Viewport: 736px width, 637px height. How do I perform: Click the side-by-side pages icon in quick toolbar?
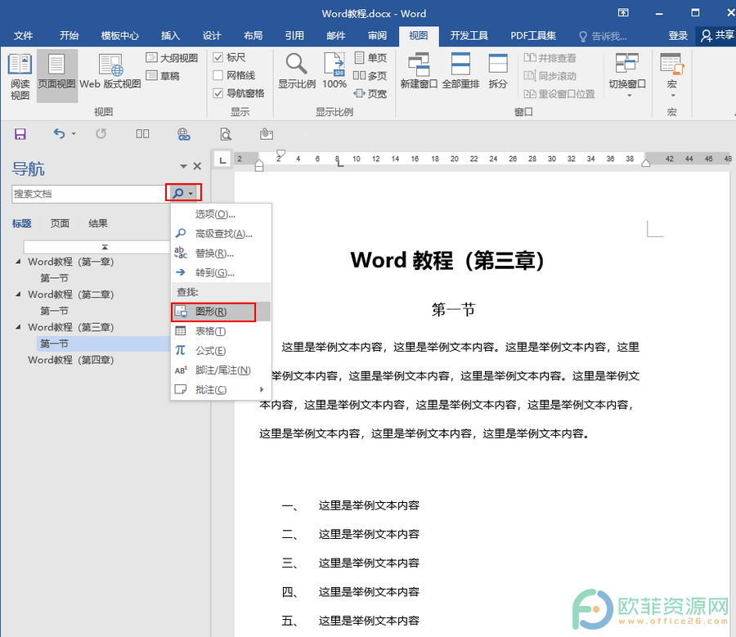[x=142, y=134]
